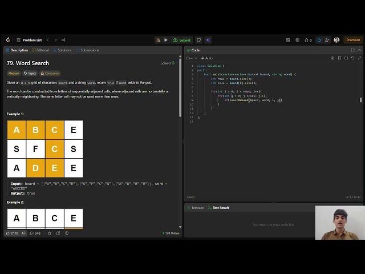Share the problem link icon
The width and height of the screenshot is (365, 274).
click(x=58, y=233)
